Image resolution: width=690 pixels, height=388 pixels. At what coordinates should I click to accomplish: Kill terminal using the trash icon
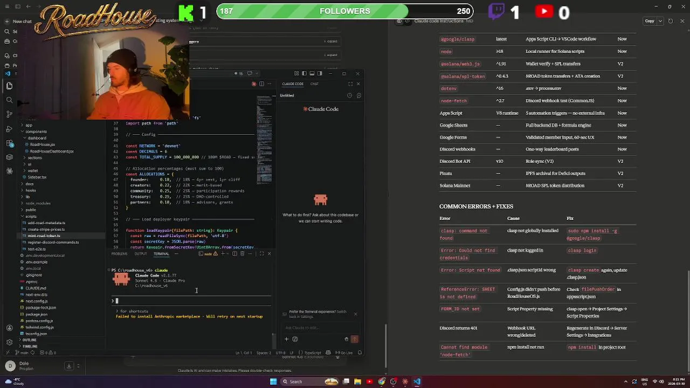(242, 254)
